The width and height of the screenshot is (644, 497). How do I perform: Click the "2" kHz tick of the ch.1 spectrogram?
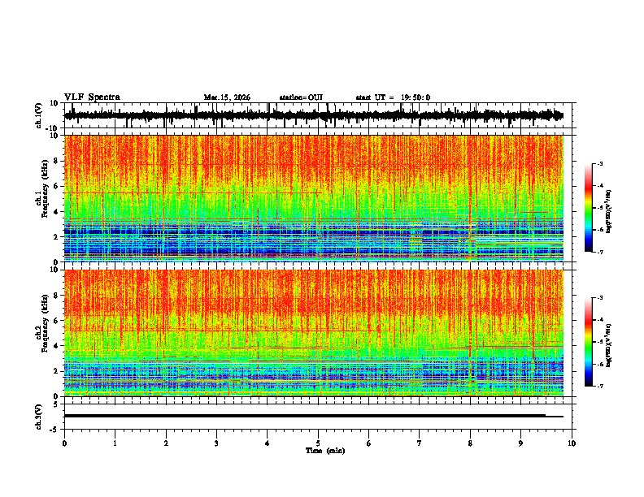click(57, 237)
